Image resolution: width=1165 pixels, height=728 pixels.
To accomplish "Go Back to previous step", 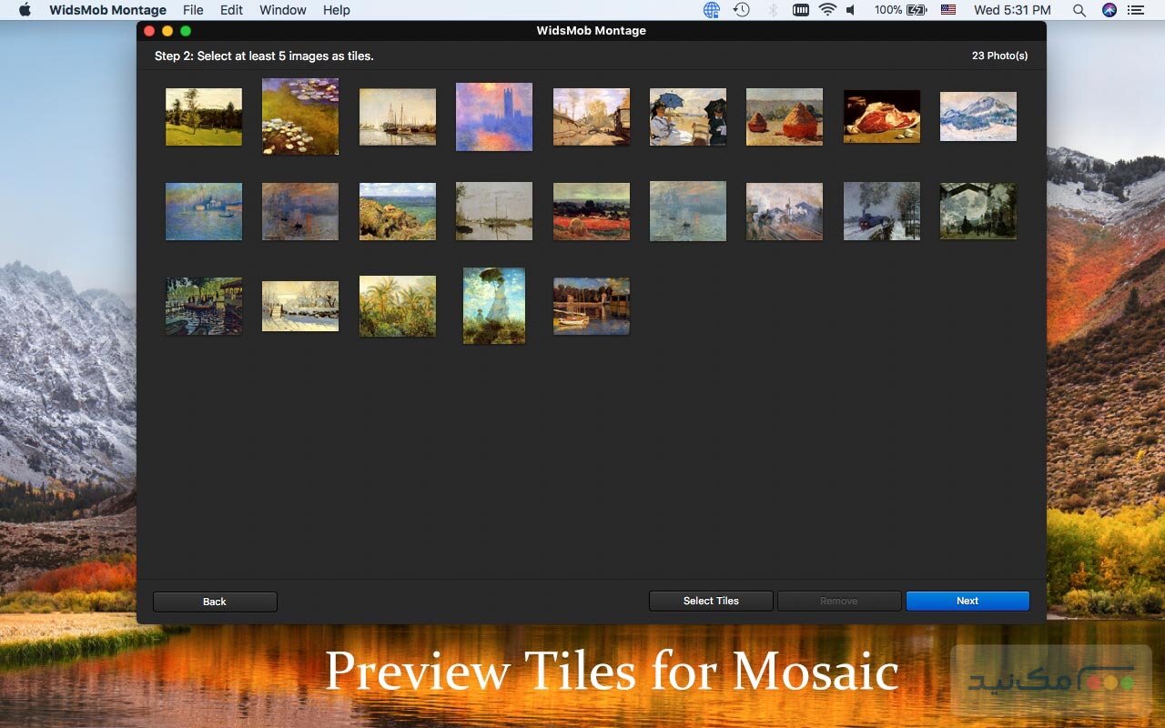I will tap(215, 602).
